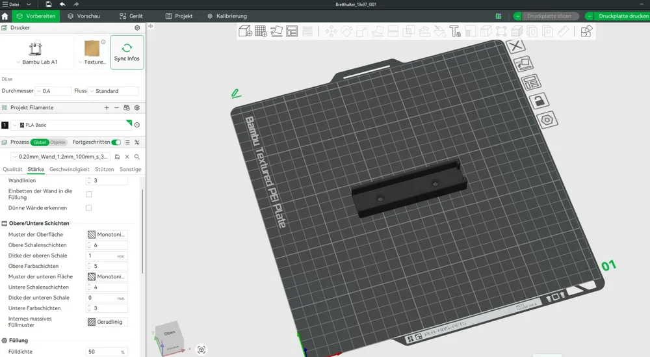650x357 pixels.
Task: Click the undo arrow in title bar
Action: [62, 4]
